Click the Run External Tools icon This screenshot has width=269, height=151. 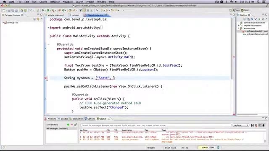click(53, 10)
